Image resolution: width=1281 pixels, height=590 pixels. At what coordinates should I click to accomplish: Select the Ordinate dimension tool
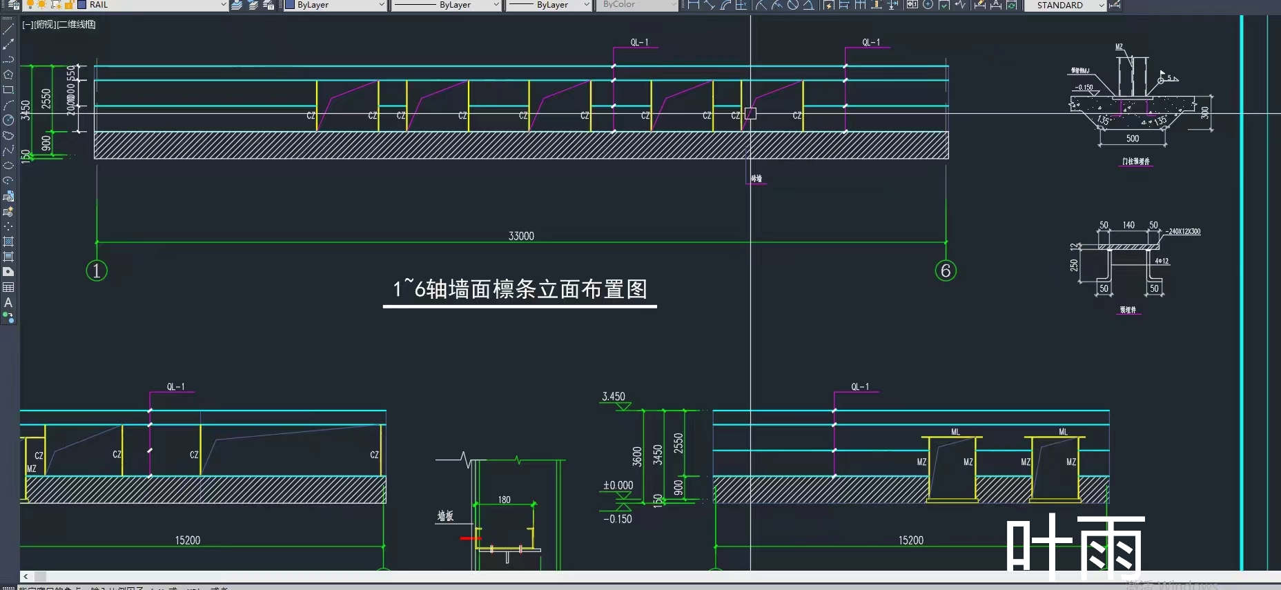tap(741, 5)
